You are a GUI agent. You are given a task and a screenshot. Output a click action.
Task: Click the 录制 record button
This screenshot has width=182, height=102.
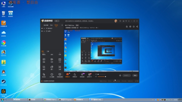tap(135, 75)
